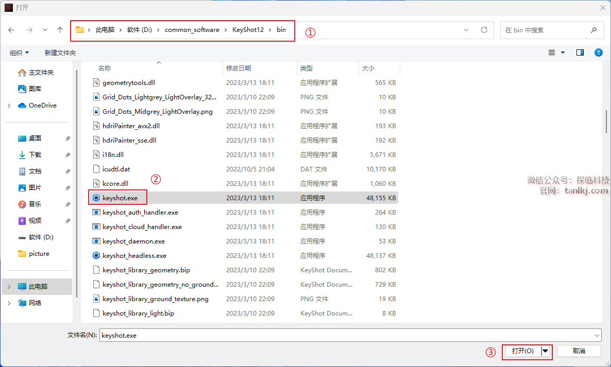Go up one folder level
The width and height of the screenshot is (611, 367).
60,30
